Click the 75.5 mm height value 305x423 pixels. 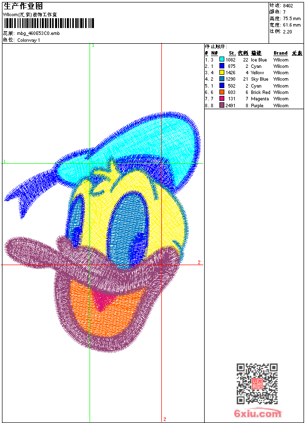(291, 19)
